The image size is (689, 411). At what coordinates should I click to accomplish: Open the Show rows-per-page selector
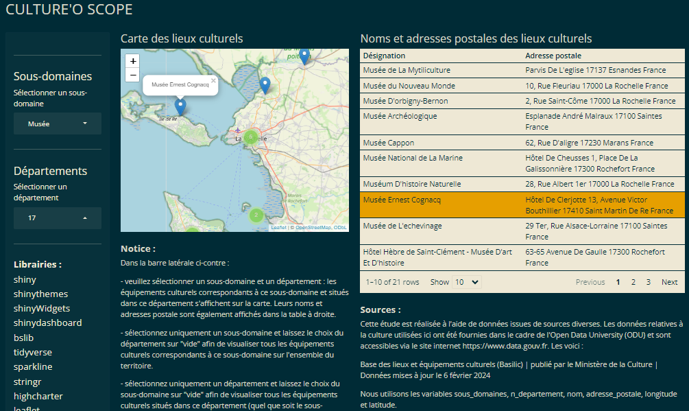[x=467, y=282]
